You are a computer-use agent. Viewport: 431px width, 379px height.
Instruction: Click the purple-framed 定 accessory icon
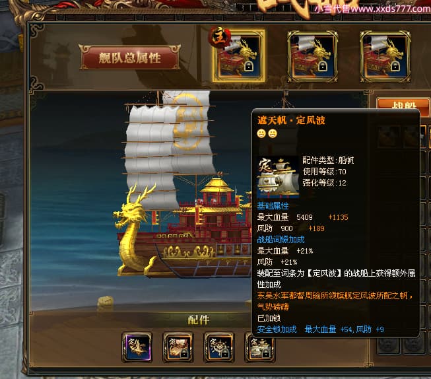click(x=137, y=347)
